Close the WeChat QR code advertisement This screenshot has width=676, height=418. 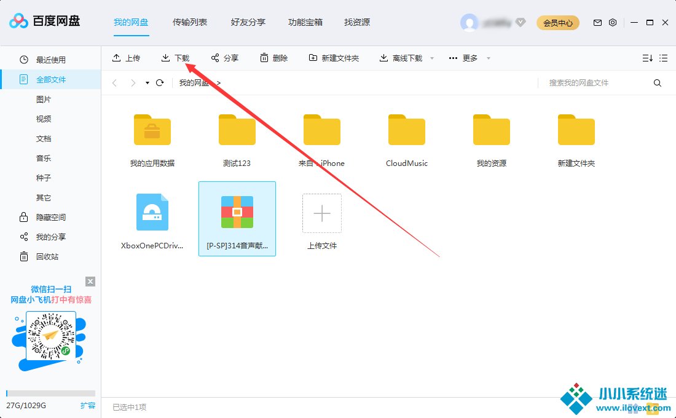pyautogui.click(x=90, y=282)
